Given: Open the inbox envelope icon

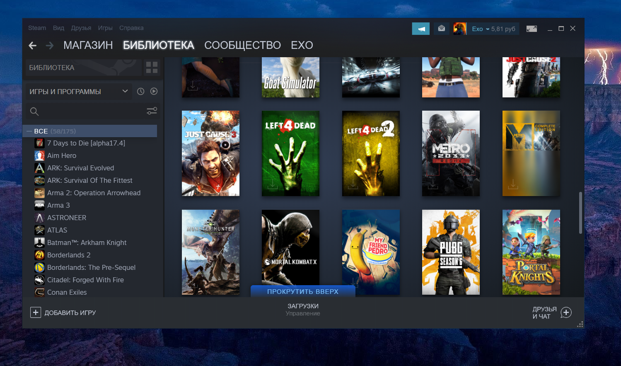Looking at the screenshot, I should click(442, 29).
